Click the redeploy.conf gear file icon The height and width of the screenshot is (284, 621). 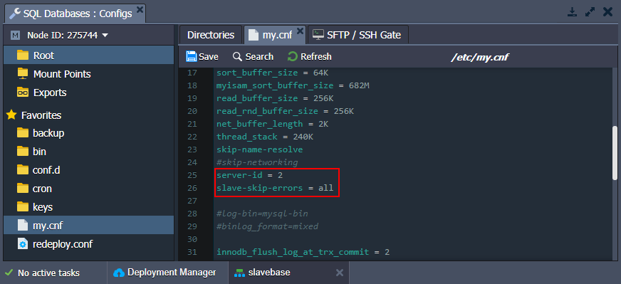tap(23, 244)
